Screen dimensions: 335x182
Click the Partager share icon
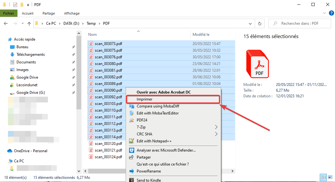click(131, 157)
